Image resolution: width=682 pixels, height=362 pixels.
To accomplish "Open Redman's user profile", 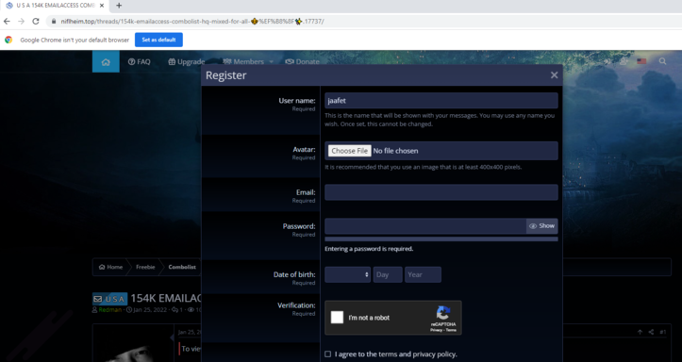I will pos(110,310).
